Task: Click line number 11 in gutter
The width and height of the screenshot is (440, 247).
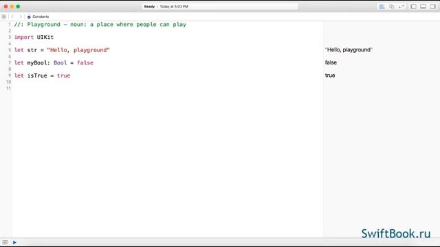Action: pos(9,89)
